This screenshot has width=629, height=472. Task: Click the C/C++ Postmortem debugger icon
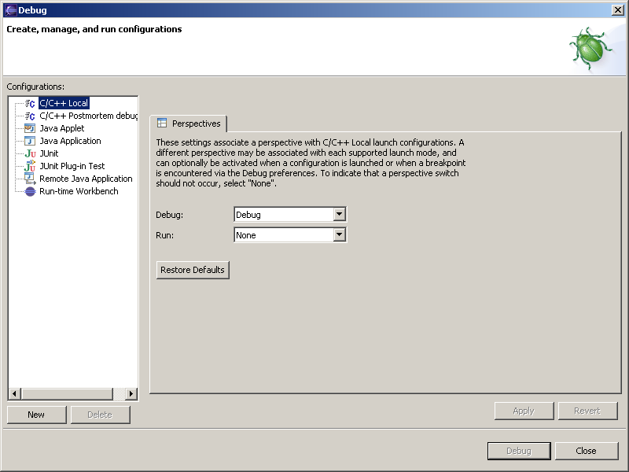coord(30,116)
